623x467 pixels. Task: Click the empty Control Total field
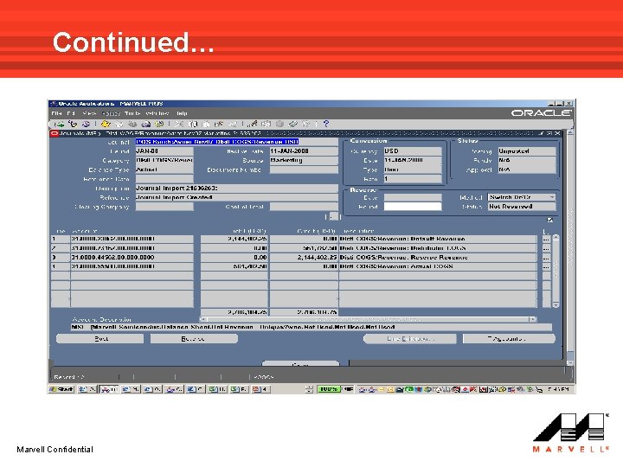pyautogui.click(x=304, y=207)
